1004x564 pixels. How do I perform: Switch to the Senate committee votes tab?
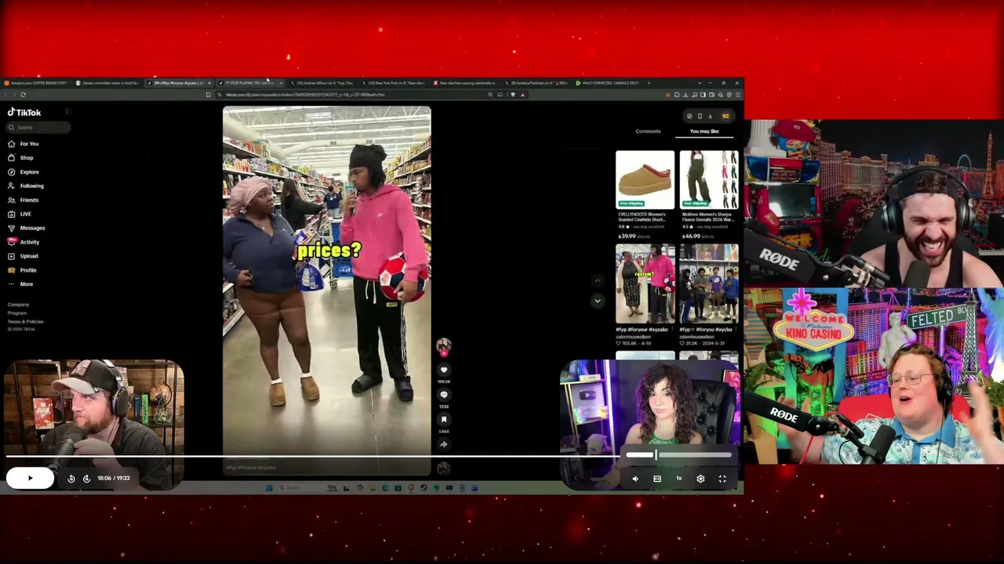click(108, 83)
